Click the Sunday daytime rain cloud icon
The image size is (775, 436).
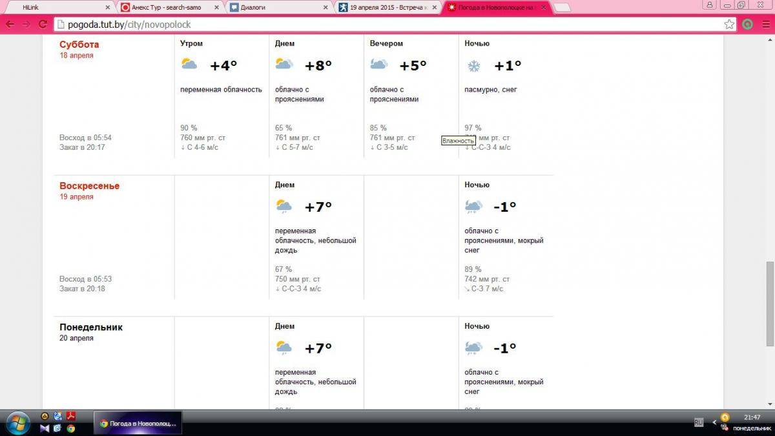(284, 207)
